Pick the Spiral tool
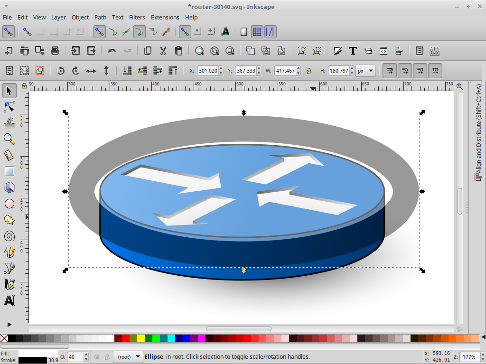The width and height of the screenshot is (486, 364). pos(9,236)
